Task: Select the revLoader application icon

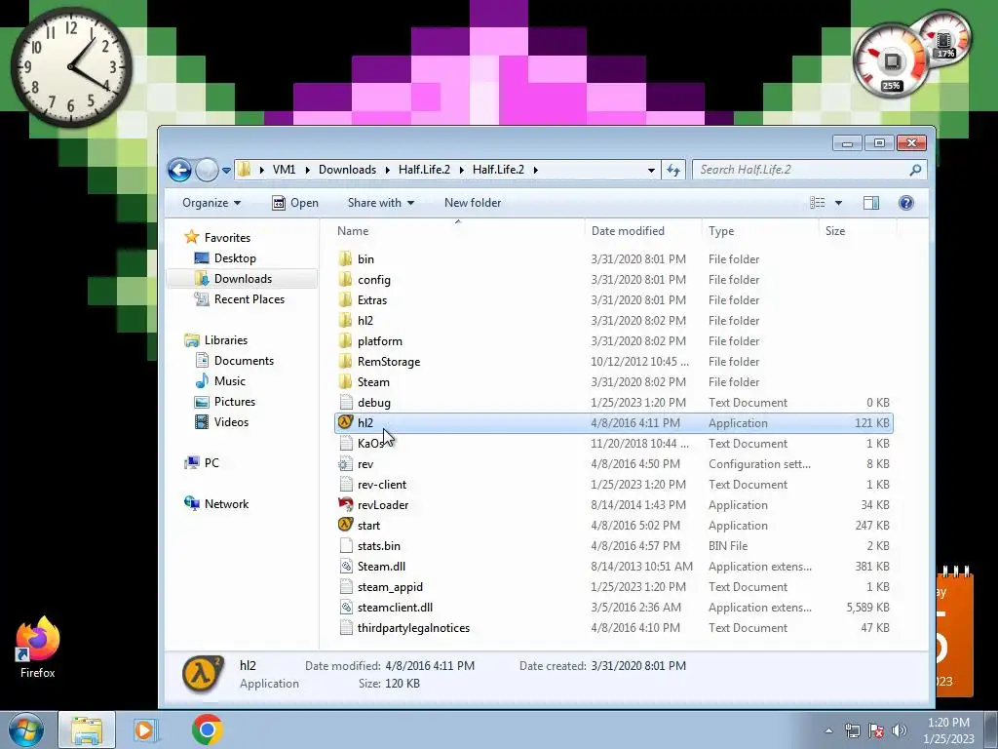Action: (x=346, y=504)
